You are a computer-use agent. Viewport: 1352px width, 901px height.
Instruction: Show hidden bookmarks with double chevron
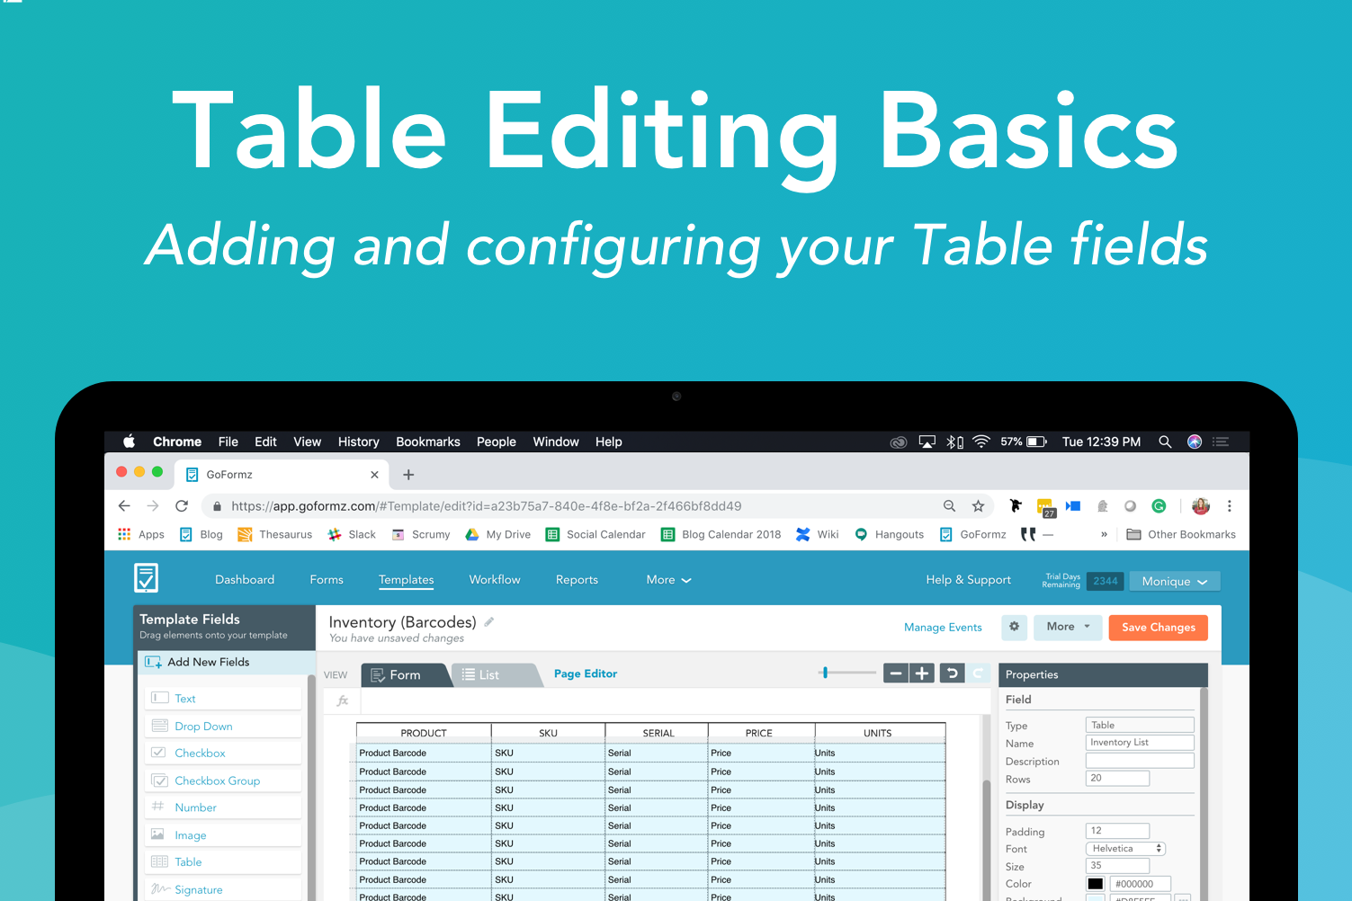(1104, 534)
